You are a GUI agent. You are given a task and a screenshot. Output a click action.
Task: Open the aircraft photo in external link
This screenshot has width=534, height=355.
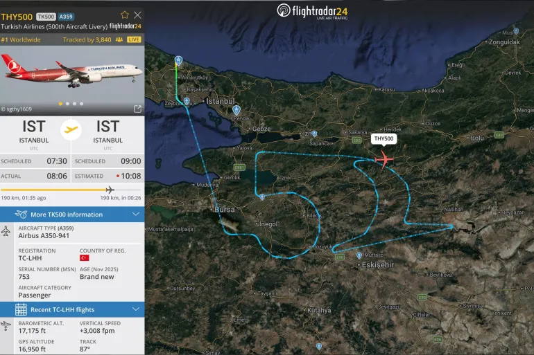137,109
